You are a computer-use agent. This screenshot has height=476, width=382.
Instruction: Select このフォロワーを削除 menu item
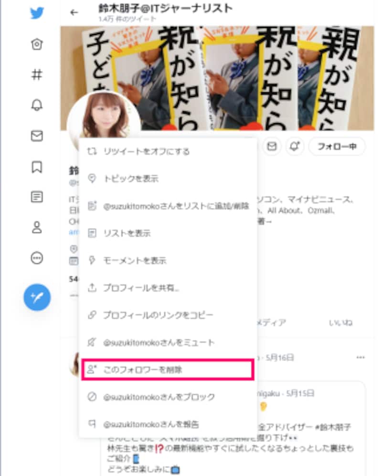(x=168, y=370)
